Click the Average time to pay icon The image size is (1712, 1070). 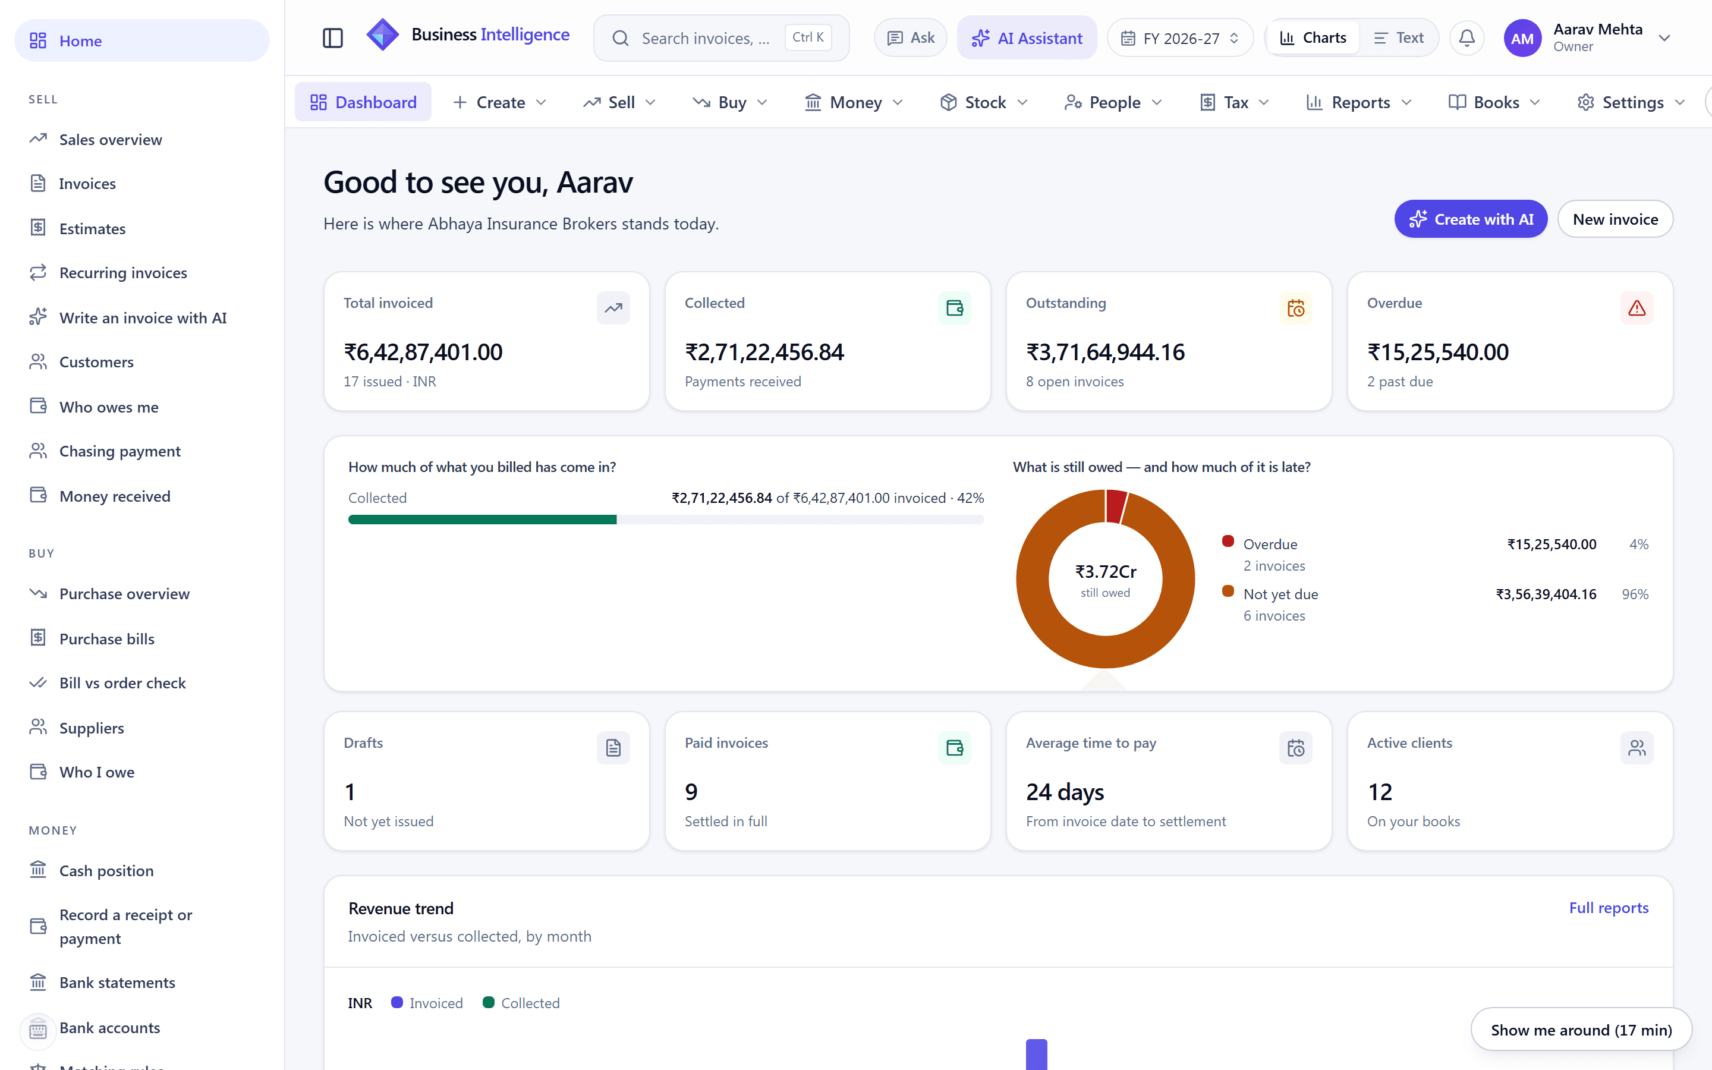pos(1295,748)
